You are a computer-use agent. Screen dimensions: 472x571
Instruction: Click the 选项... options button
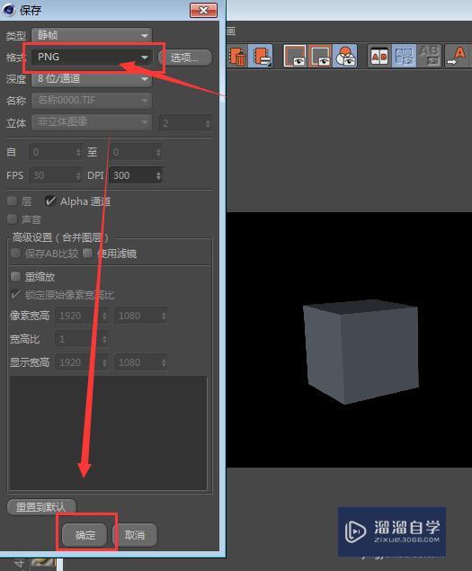pos(185,58)
